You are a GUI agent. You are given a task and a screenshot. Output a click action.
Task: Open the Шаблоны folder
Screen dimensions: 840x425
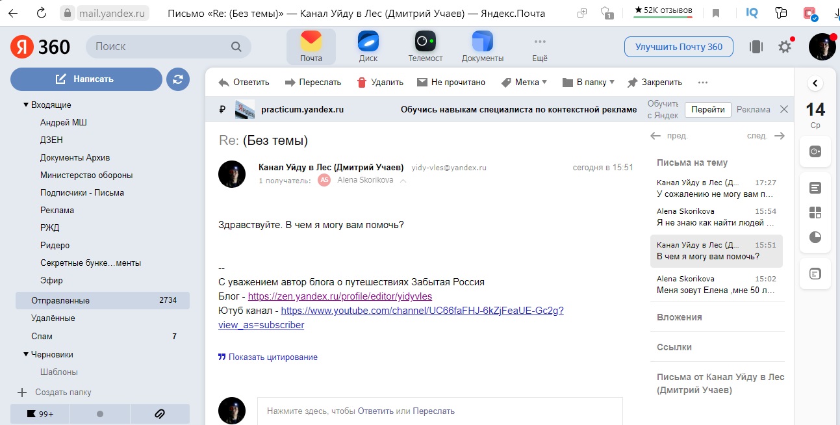(x=59, y=372)
